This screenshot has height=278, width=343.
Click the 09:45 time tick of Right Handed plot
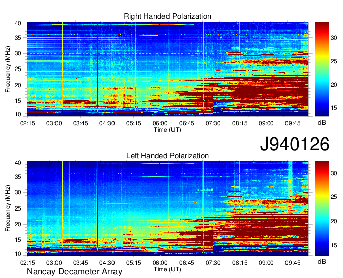[293, 123]
